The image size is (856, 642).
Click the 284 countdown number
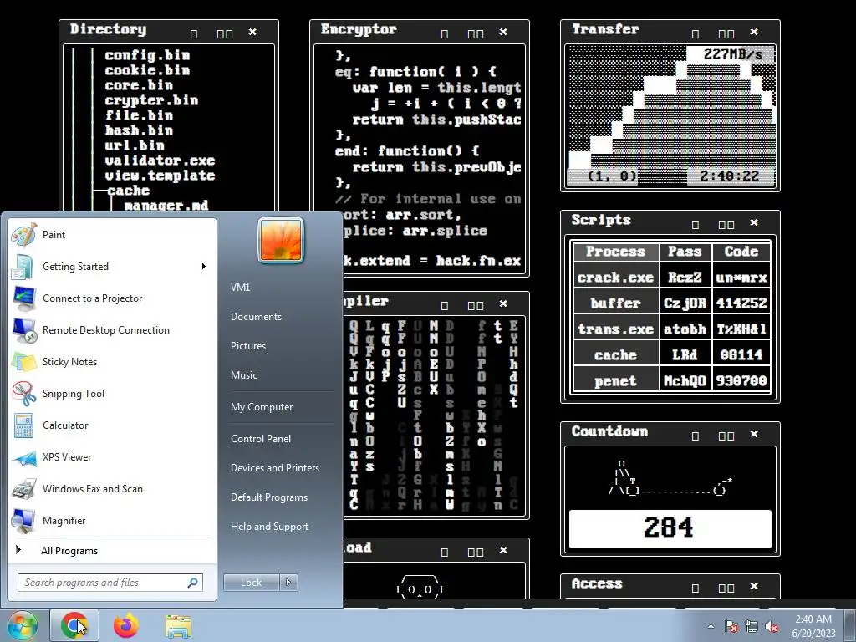pyautogui.click(x=670, y=528)
